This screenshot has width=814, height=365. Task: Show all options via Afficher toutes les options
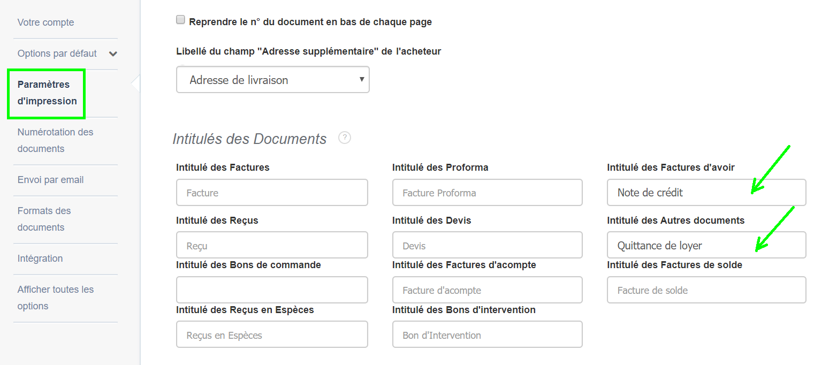click(x=56, y=297)
